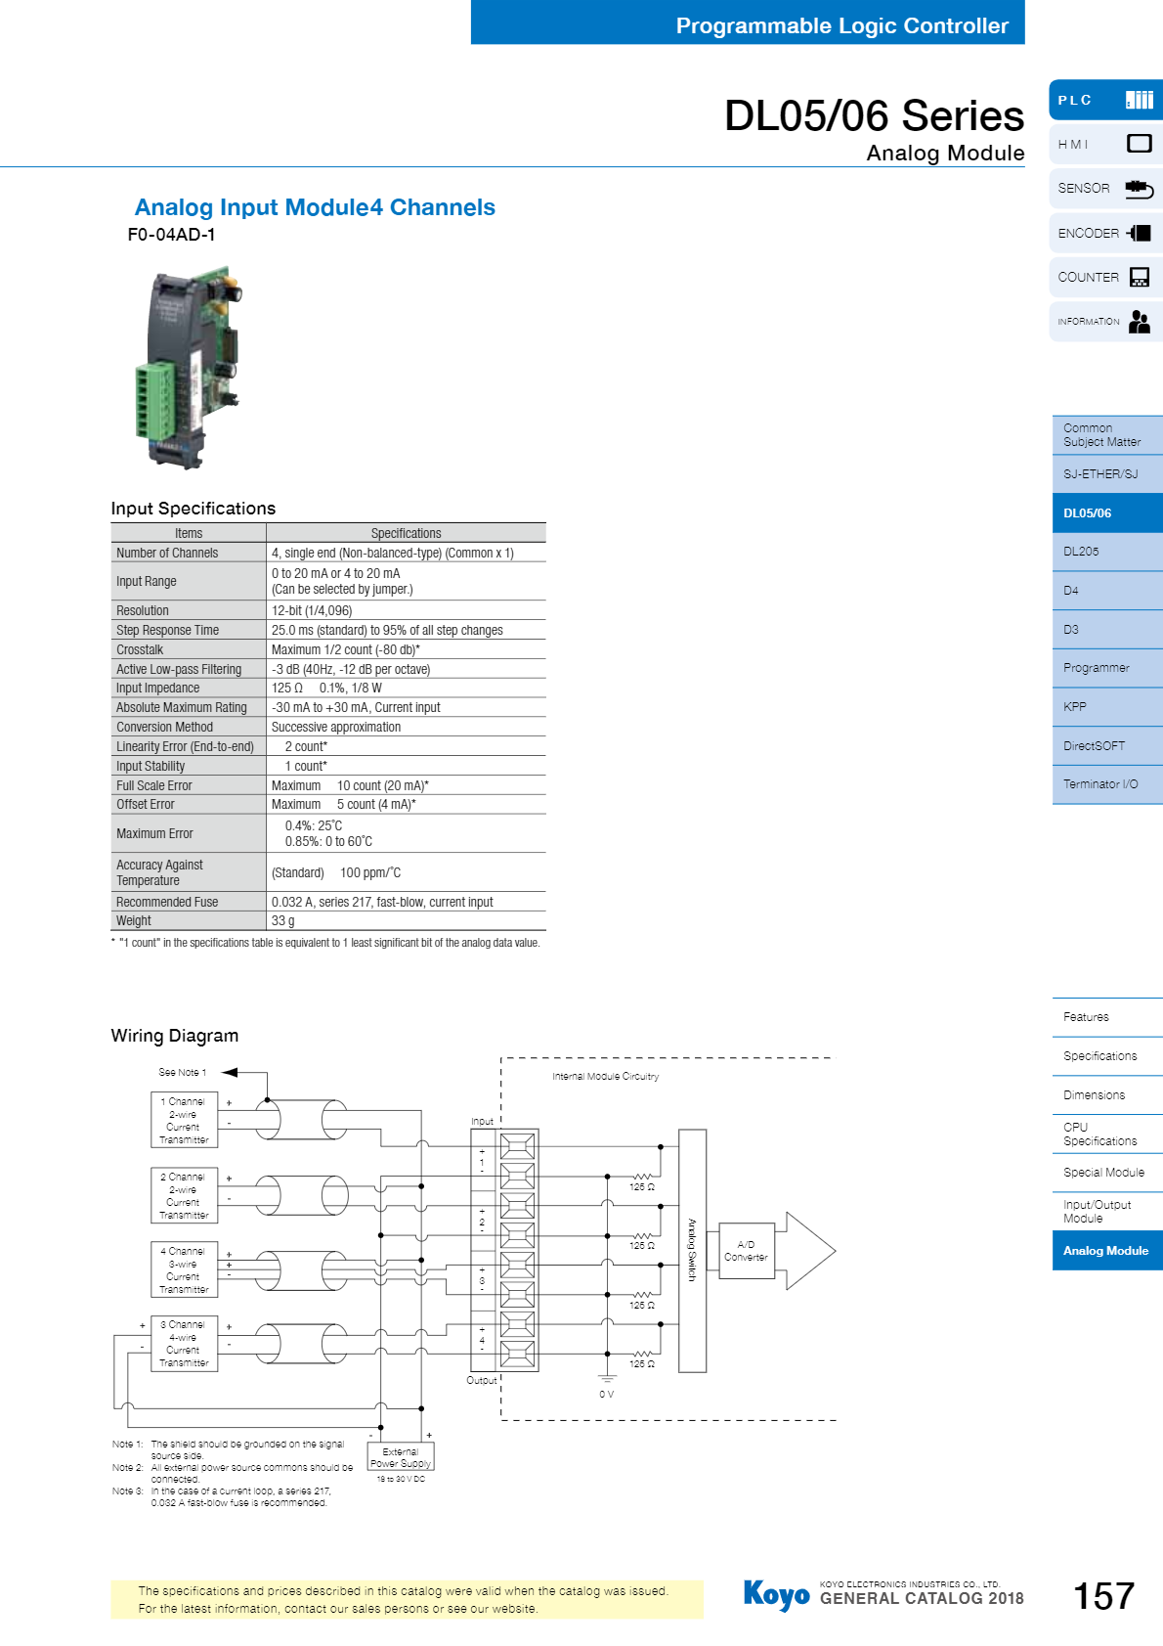Click the GENERAL CATALOG 2018 text
1163x1646 pixels.
(x=922, y=1599)
